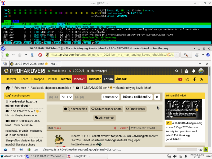Viewport: 212px width, 159px height.
Task: Open the forward history dropdown arrow
Action: click(26, 55)
